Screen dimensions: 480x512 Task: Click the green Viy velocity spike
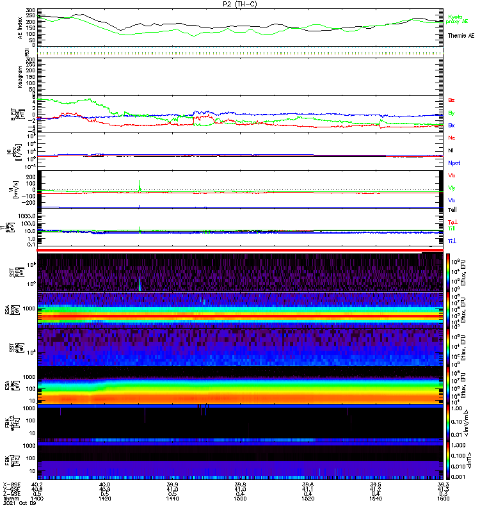pyautogui.click(x=140, y=185)
